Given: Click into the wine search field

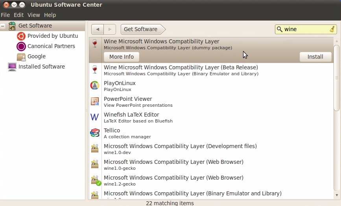Looking at the screenshot, I should coord(306,29).
